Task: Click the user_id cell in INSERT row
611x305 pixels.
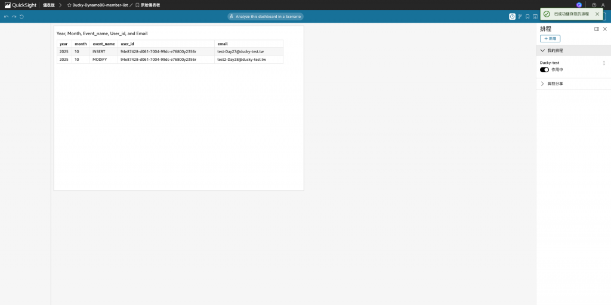Action: [166, 51]
